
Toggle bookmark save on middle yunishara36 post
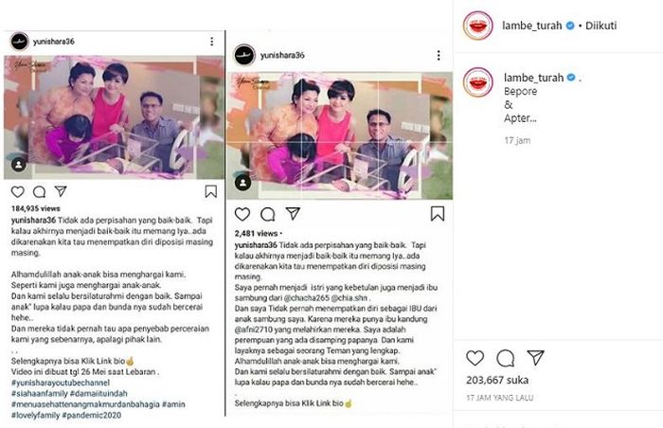point(438,214)
